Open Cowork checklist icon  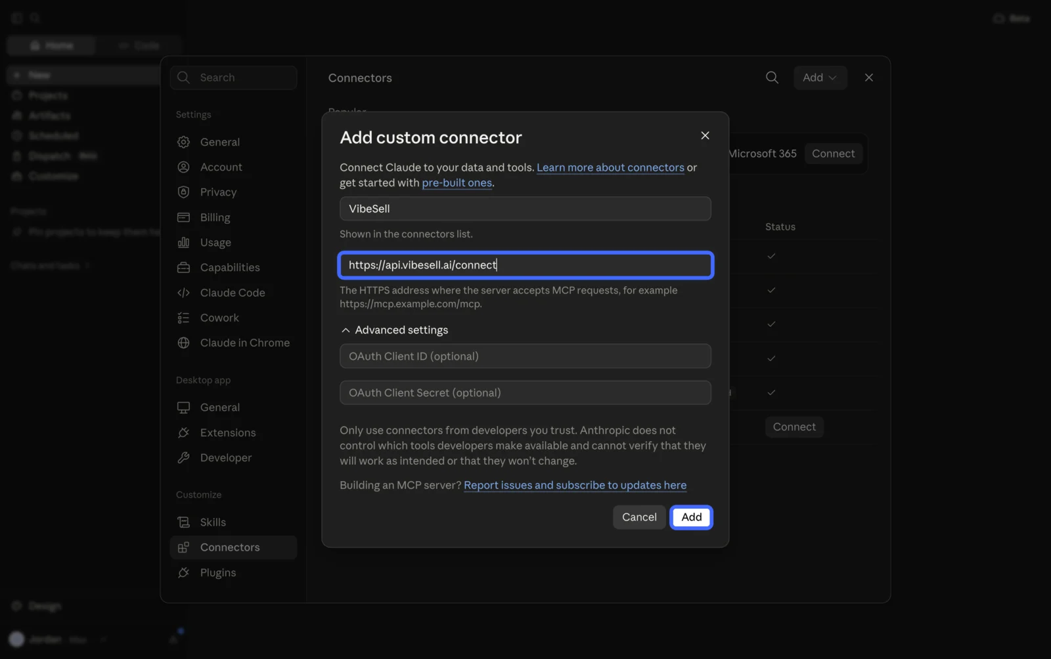coord(183,318)
